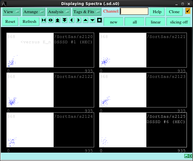Click the single up arrow icon
This screenshot has height=161, width=193.
[x=85, y=20]
